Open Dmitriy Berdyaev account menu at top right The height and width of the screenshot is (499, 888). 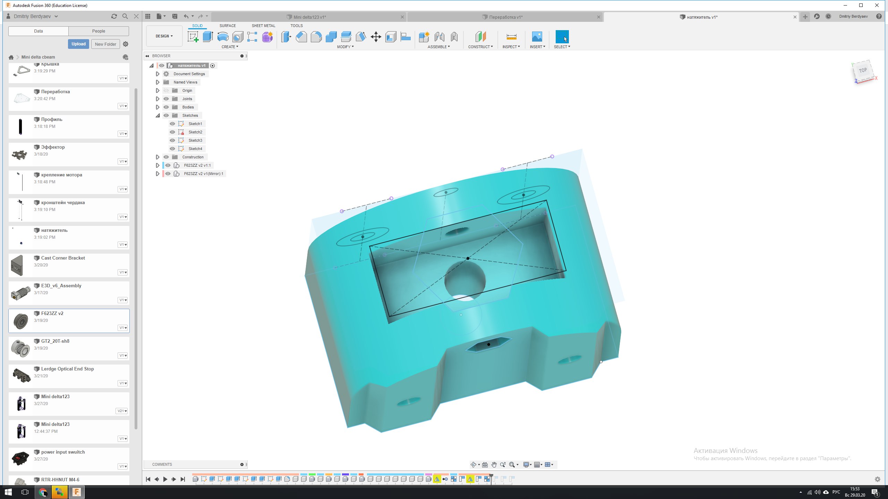[x=853, y=16]
